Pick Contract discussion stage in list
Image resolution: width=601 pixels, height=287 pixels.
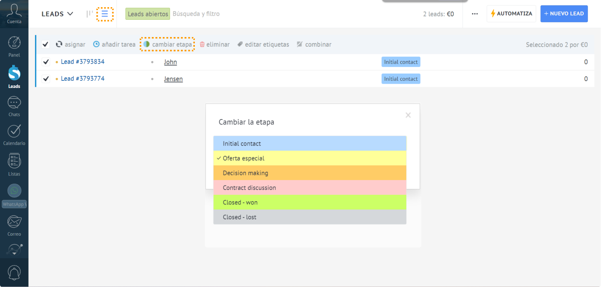[310, 188]
